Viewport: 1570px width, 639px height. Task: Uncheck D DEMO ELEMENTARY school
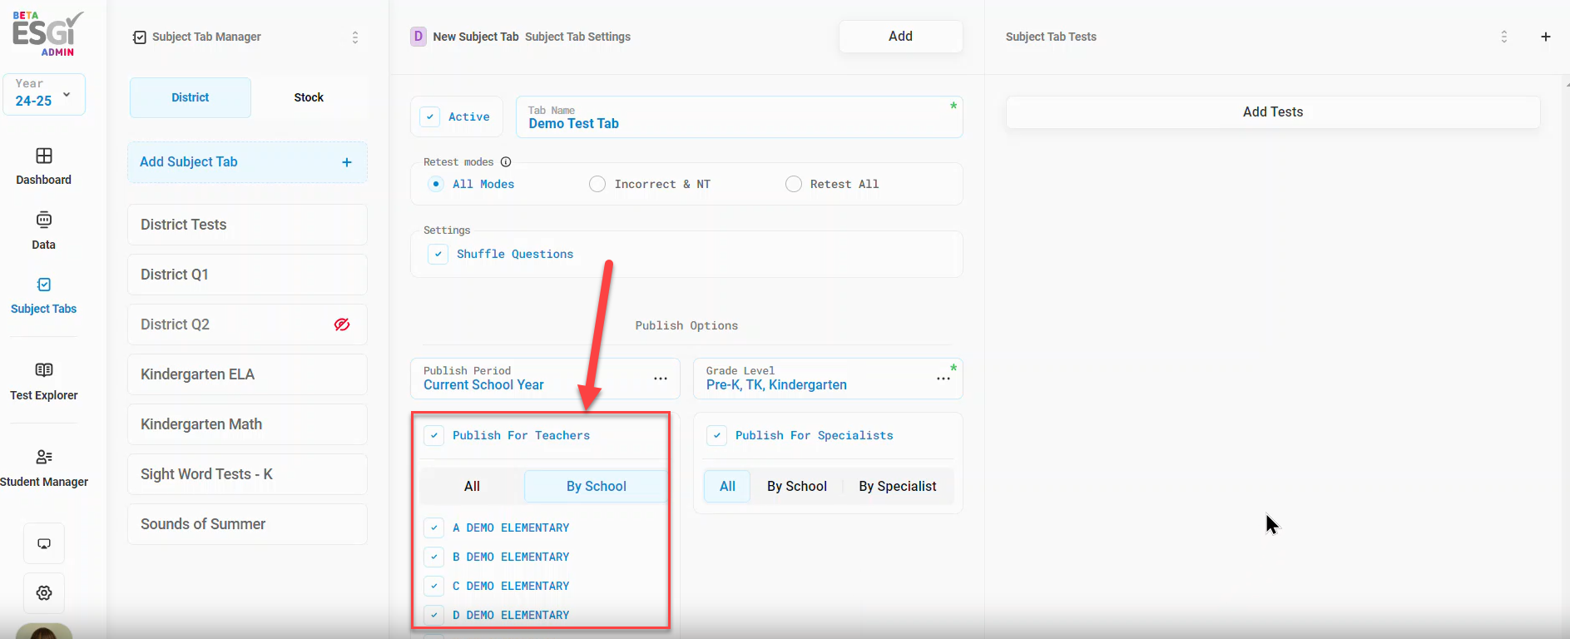[x=434, y=615]
